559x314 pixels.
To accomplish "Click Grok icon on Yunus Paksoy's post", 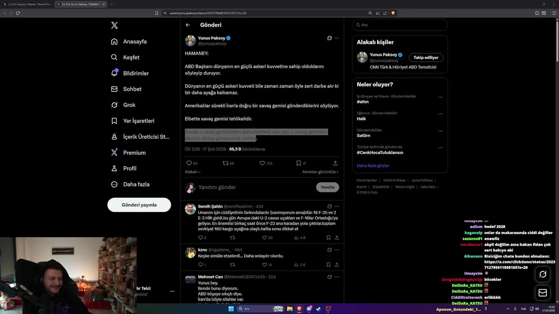I will (330, 38).
